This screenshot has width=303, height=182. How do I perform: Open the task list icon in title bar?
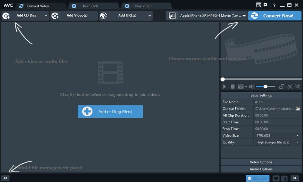[x=258, y=5]
